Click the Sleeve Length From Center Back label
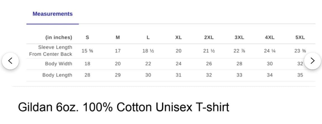Image resolution: width=322 pixels, height=124 pixels. pos(51,51)
